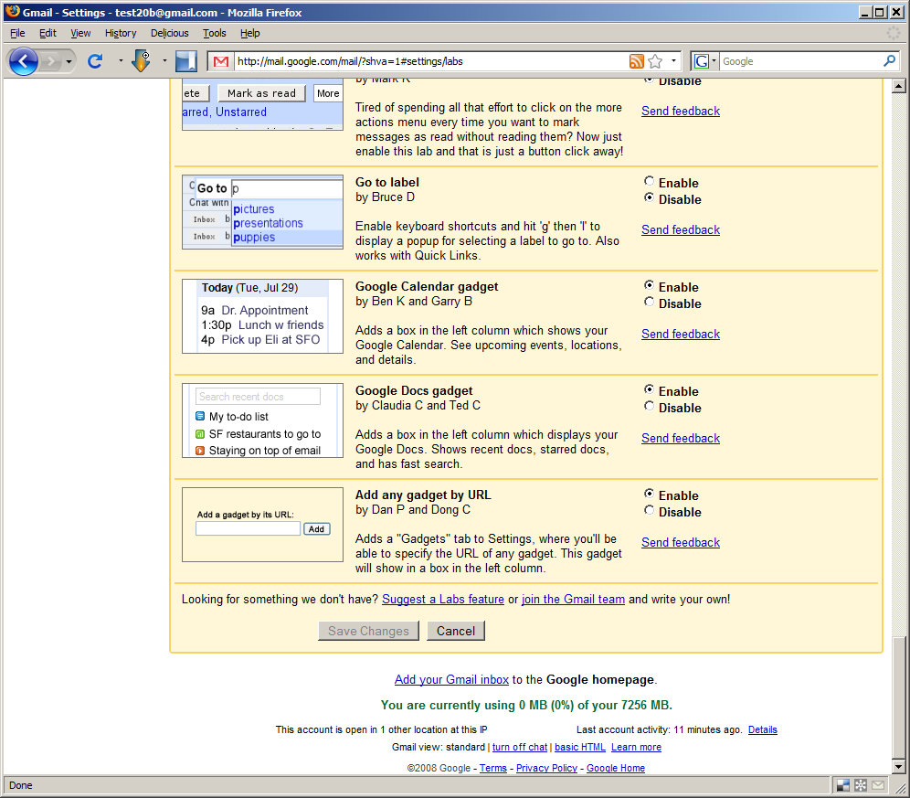
Task: Click the scrollbar up arrow
Action: (898, 87)
